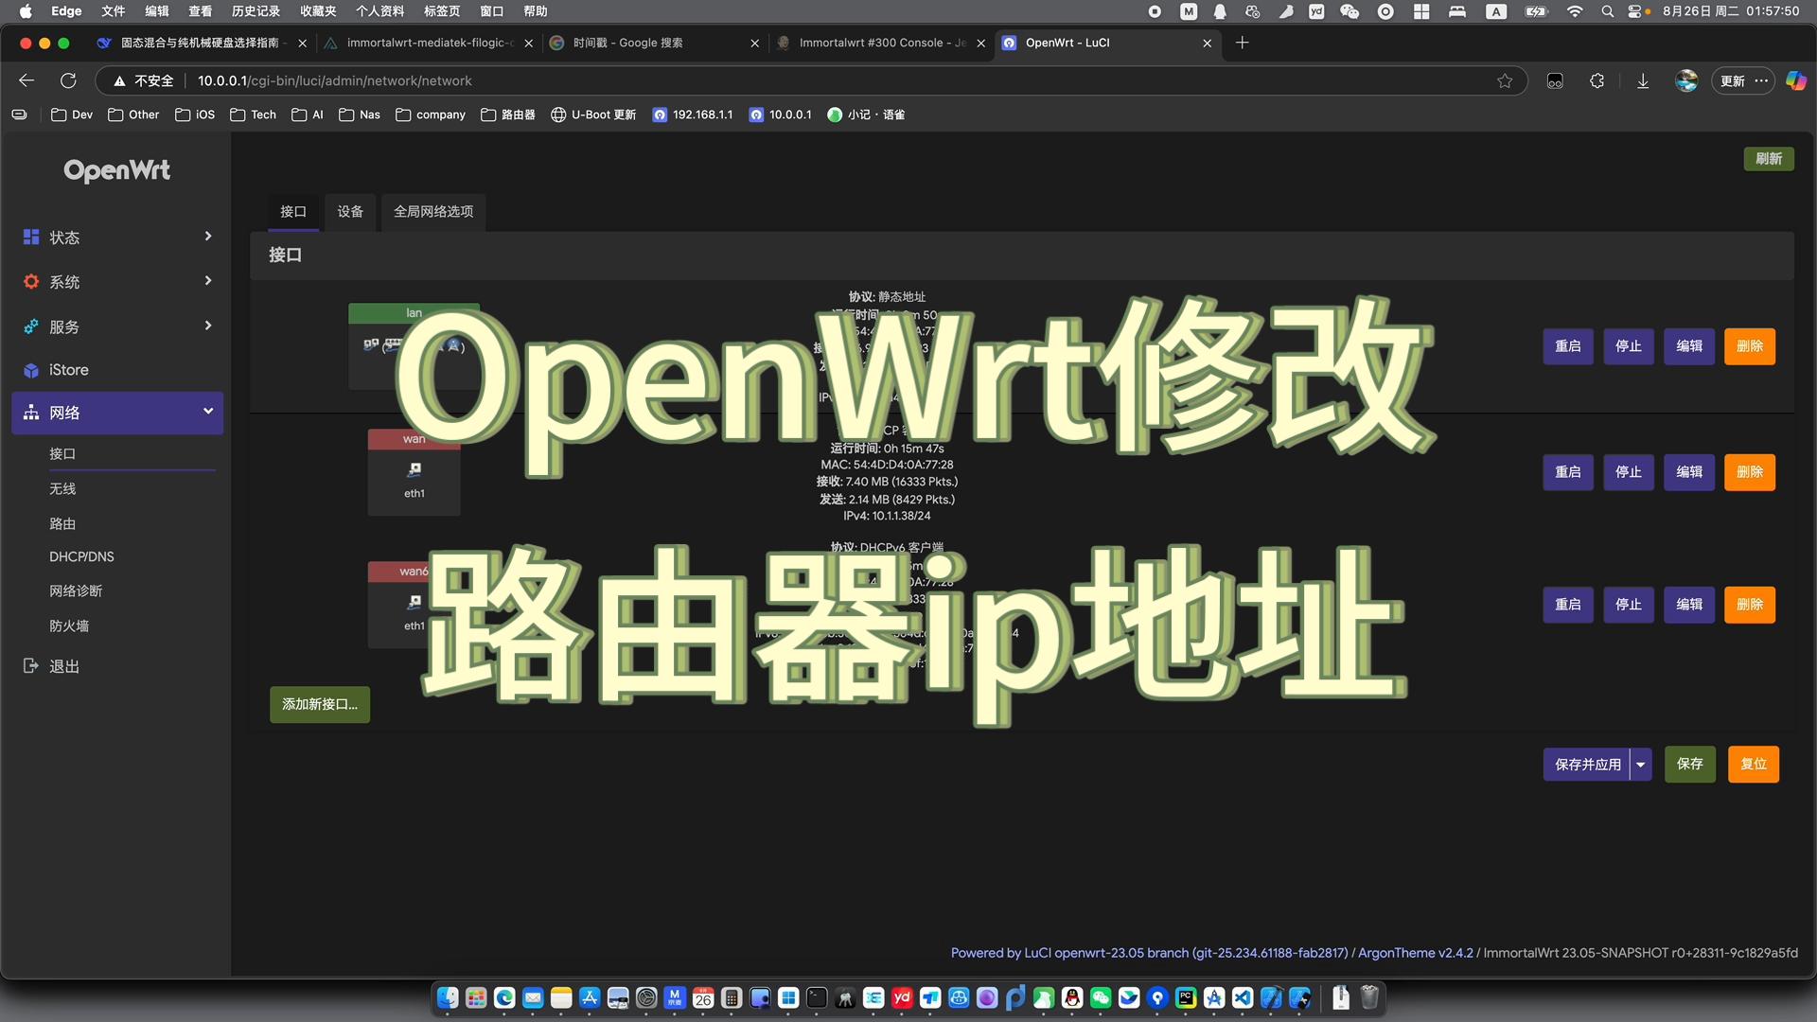Open the Calendar icon in the dock
The width and height of the screenshot is (1817, 1022).
(x=703, y=997)
